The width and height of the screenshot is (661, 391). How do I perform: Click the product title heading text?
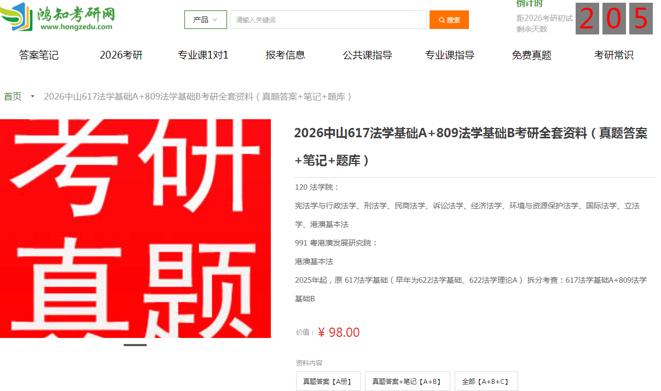coord(471,147)
